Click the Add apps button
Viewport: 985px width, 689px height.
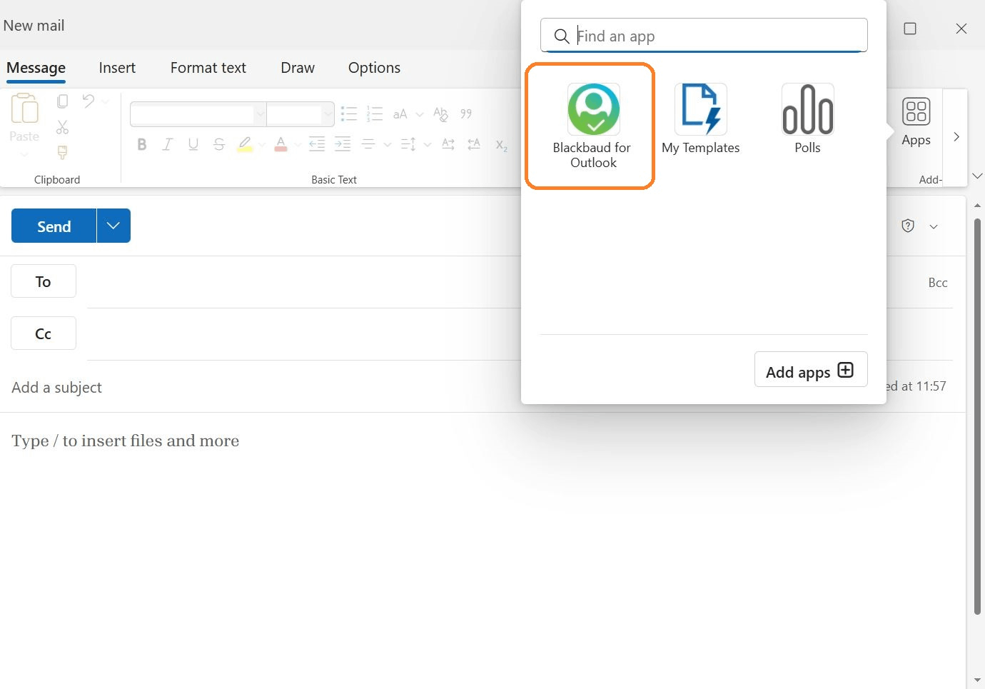(810, 370)
